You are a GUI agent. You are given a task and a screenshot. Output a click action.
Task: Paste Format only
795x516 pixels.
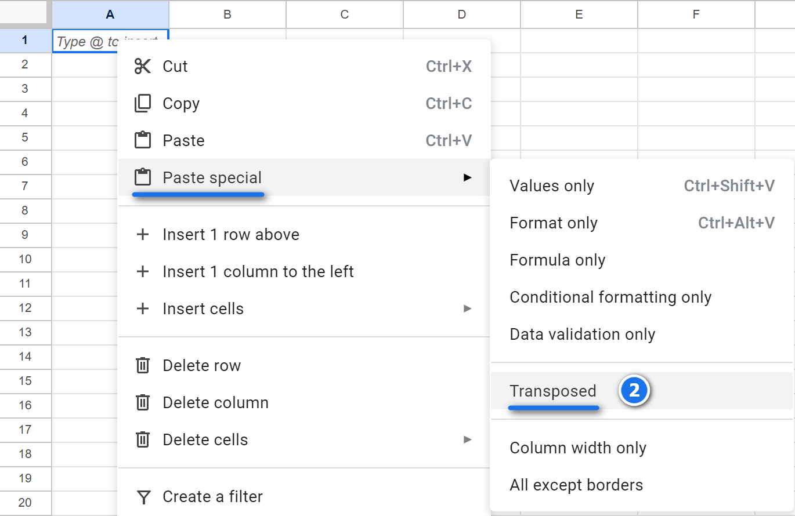coord(642,223)
